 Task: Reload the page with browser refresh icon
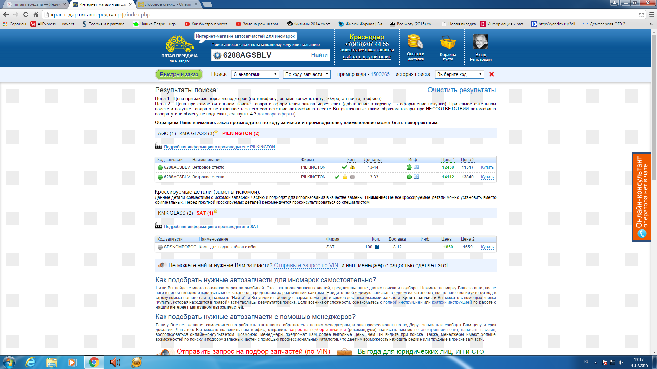[26, 14]
